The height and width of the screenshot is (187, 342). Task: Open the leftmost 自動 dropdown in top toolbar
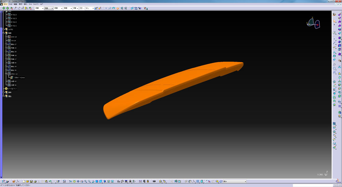coord(39,8)
